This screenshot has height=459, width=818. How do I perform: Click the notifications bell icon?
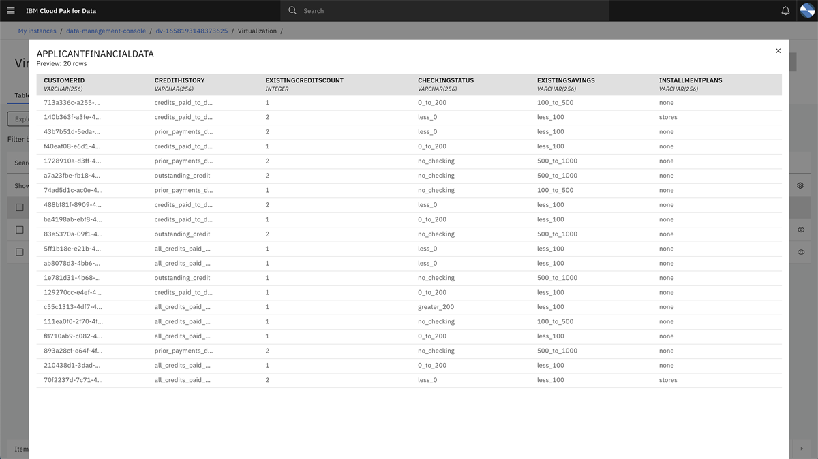pos(784,10)
